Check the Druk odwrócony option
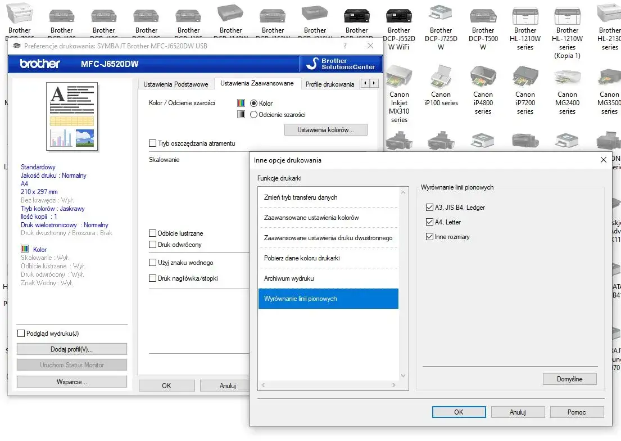 coord(152,245)
